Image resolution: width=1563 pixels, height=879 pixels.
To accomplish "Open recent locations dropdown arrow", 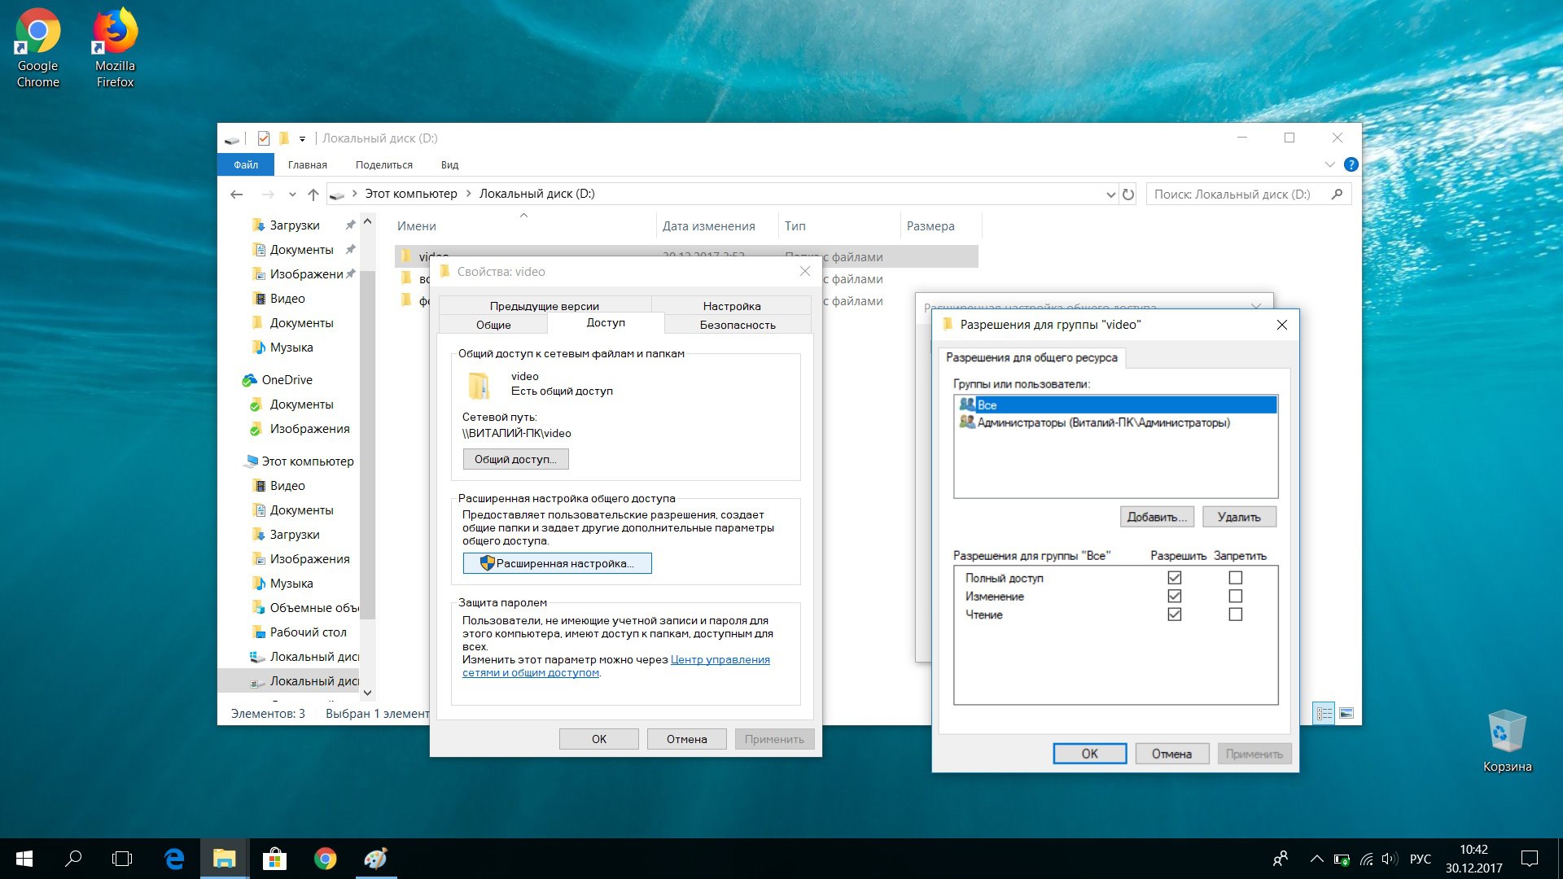I will [292, 195].
